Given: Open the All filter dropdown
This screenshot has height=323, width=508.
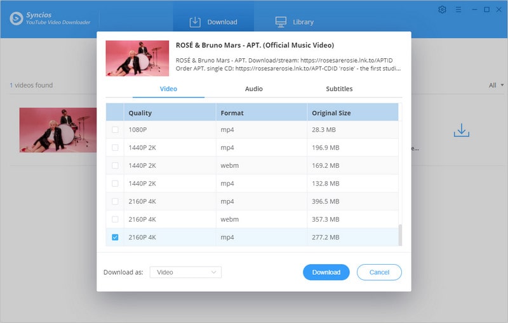Looking at the screenshot, I should click(496, 85).
